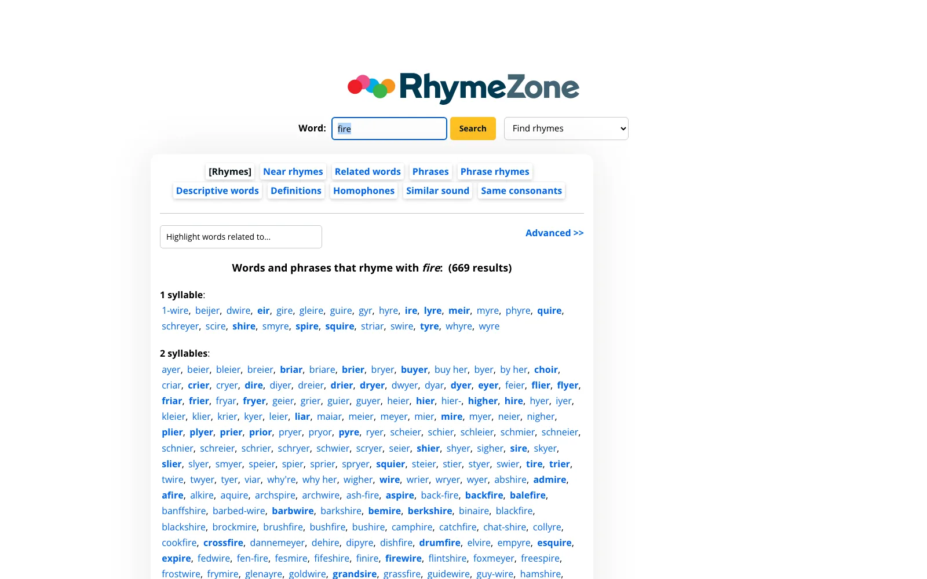Viewport: 927px width, 579px height.
Task: Open the rhyme word 'expire'
Action: click(176, 558)
